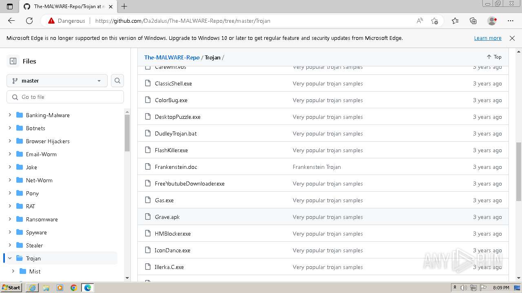Click the page vertical scrollbar thumb
Image resolution: width=522 pixels, height=293 pixels.
pos(519,171)
